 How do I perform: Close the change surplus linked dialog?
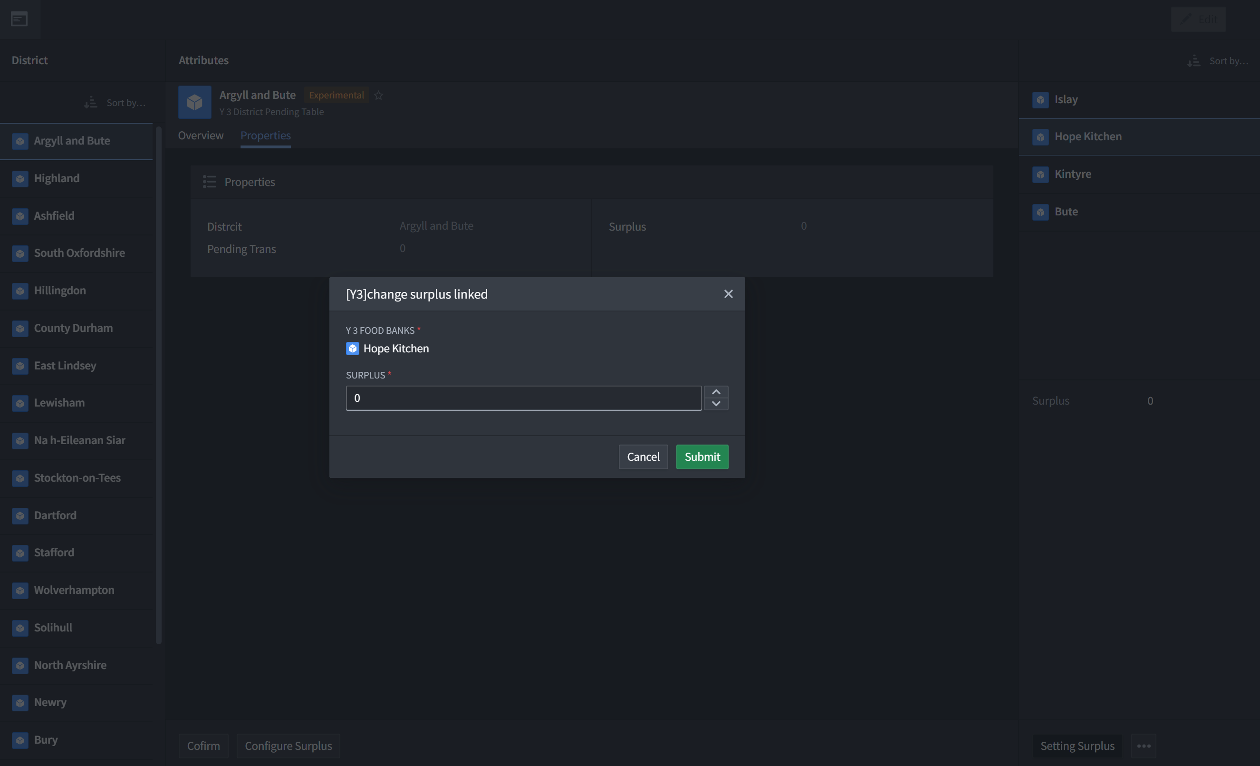tap(728, 294)
